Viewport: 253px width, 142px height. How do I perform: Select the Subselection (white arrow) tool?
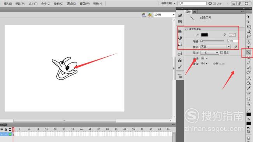[x=248, y=22]
